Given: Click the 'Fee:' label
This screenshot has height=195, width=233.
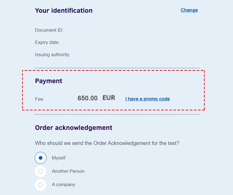Looking at the screenshot, I should click(x=40, y=99).
